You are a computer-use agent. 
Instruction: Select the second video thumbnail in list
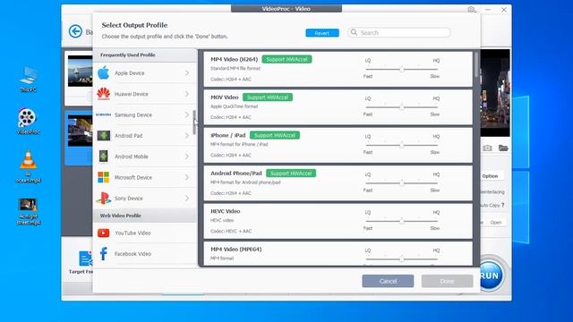80,131
